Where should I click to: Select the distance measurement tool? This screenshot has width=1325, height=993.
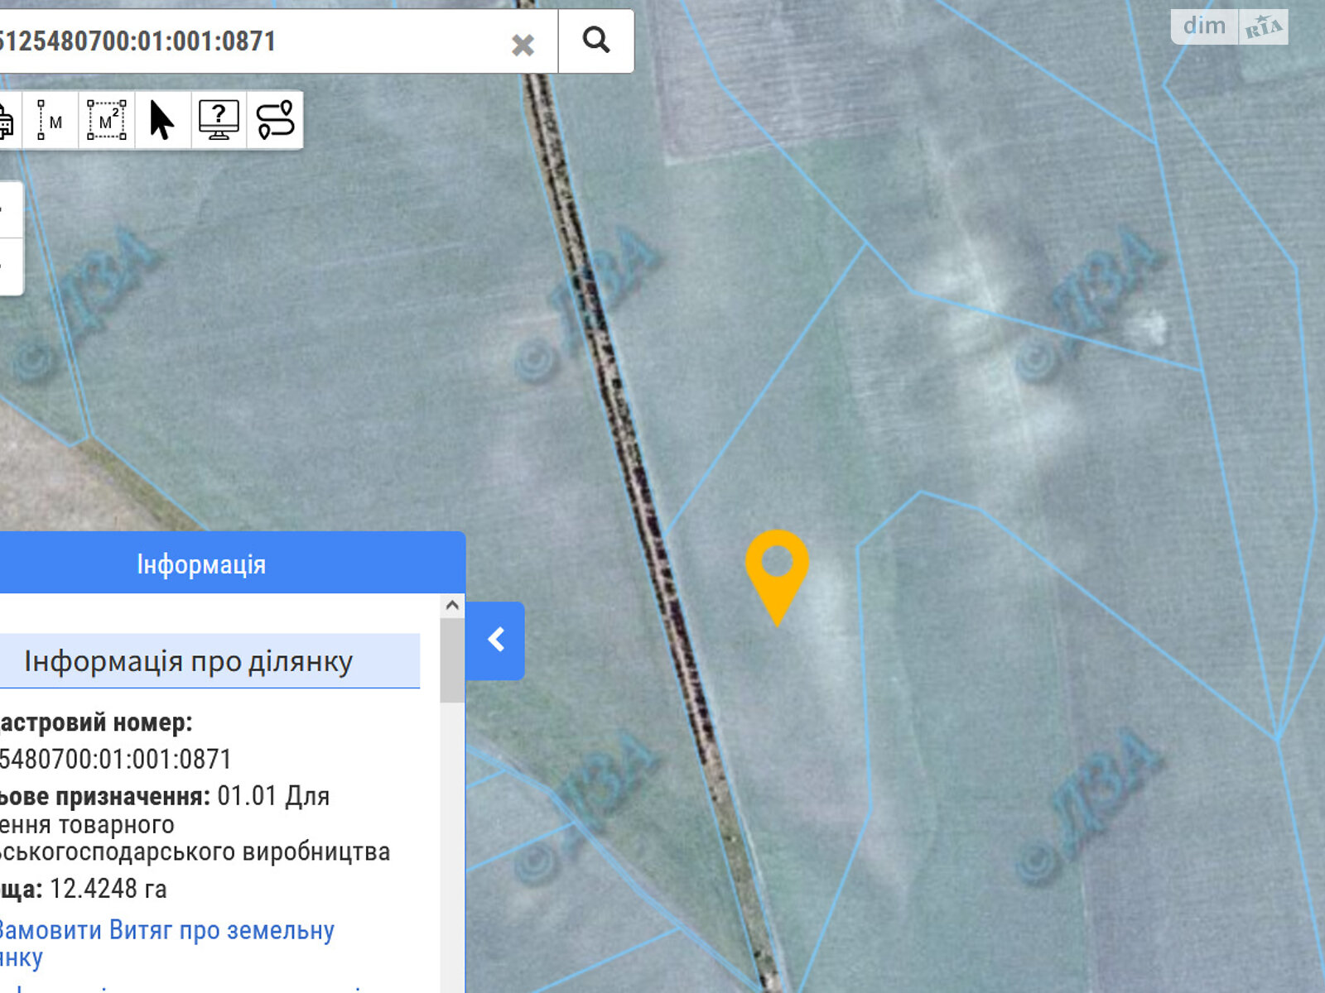51,121
